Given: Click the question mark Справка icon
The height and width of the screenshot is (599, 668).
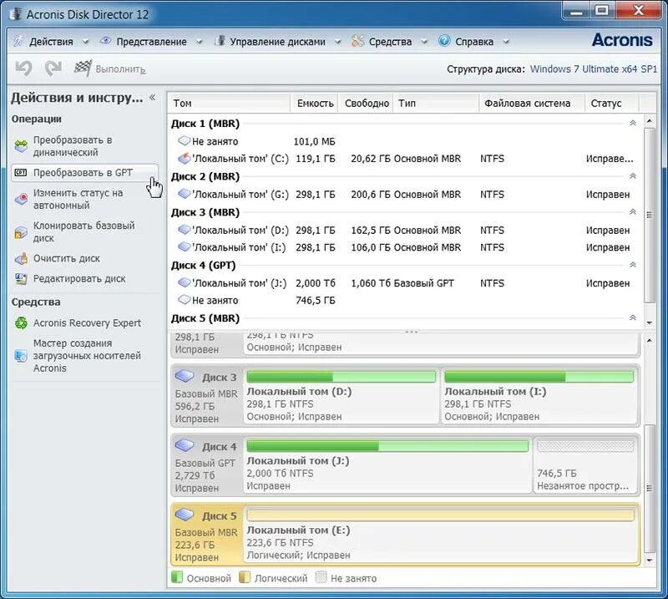Looking at the screenshot, I should click(x=444, y=41).
